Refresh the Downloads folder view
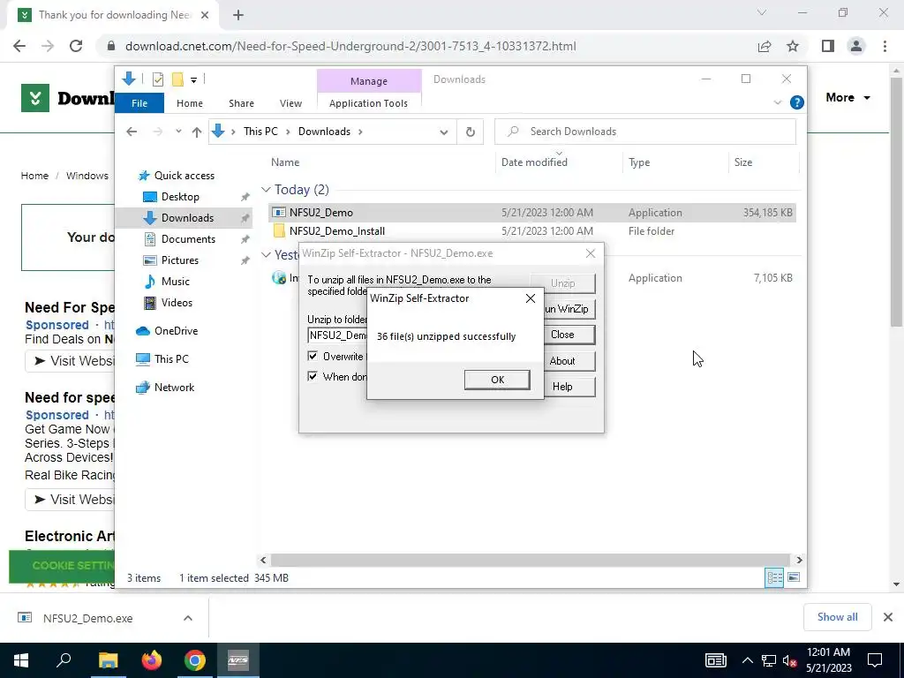Screen dimensions: 904x678 [471, 132]
